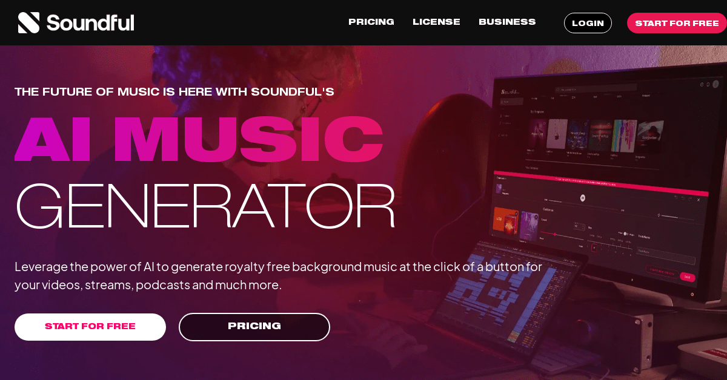
Task: Close the customize panel with the X icon
Action: [699, 200]
